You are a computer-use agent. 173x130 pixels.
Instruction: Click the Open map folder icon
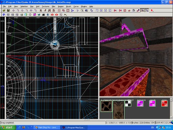(x=4, y=10)
